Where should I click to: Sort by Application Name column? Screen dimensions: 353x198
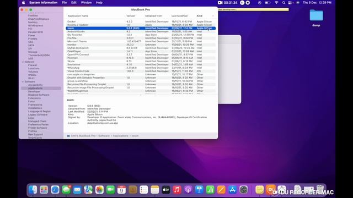pyautogui.click(x=78, y=16)
